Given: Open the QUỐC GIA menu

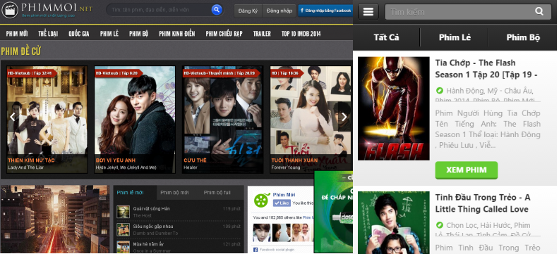Looking at the screenshot, I should [x=79, y=34].
